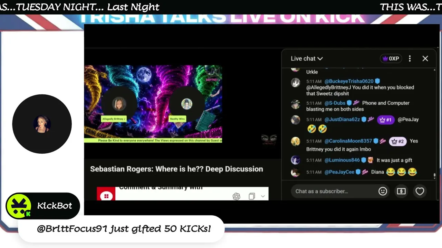Click the "Phone and Computer" message by S-Dubs
The width and height of the screenshot is (442, 248).
[358, 106]
